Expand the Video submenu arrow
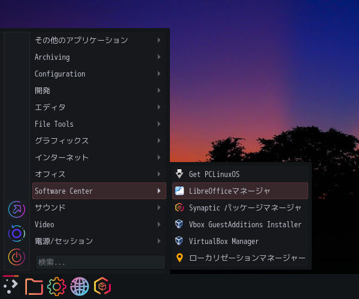The image size is (359, 299). point(159,224)
